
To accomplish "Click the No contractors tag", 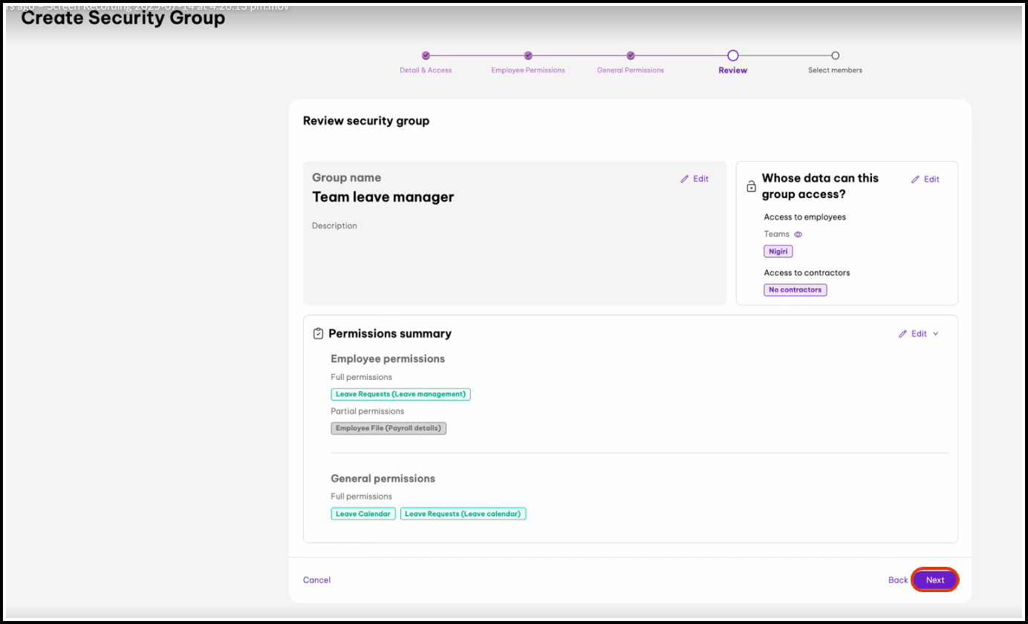I will pos(795,290).
